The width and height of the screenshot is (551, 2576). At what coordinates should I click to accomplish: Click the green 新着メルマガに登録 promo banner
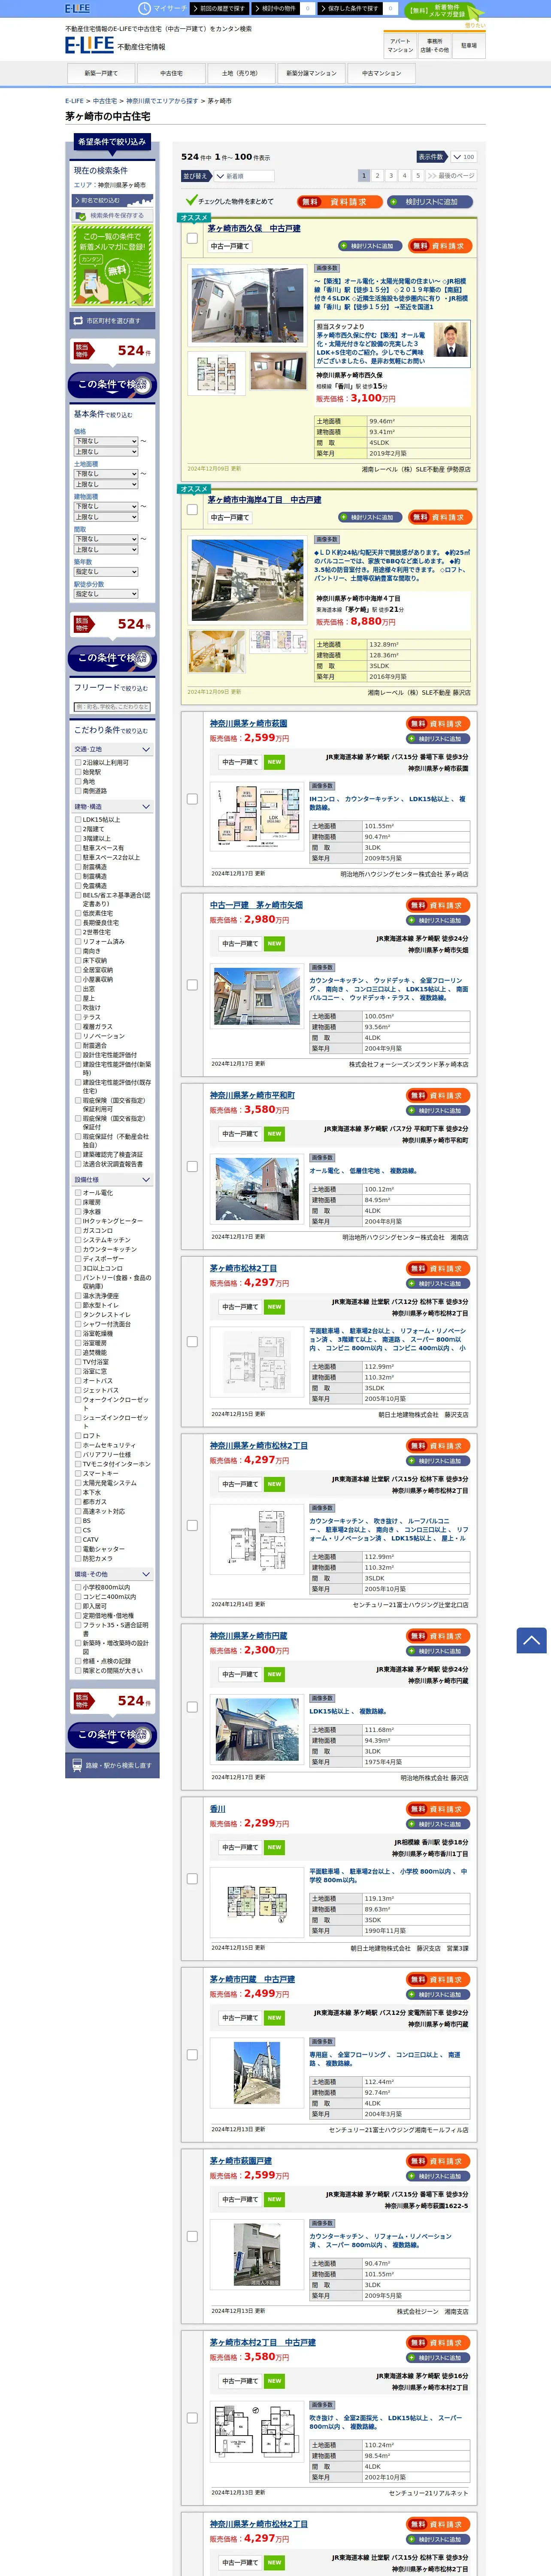tap(112, 265)
